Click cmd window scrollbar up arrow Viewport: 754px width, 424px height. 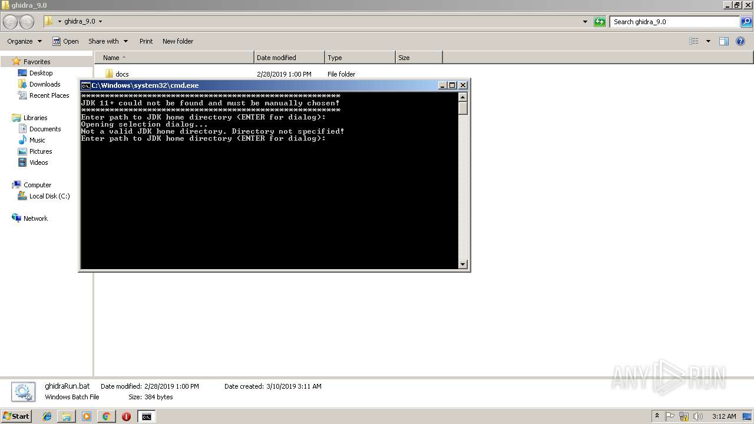pos(463,97)
